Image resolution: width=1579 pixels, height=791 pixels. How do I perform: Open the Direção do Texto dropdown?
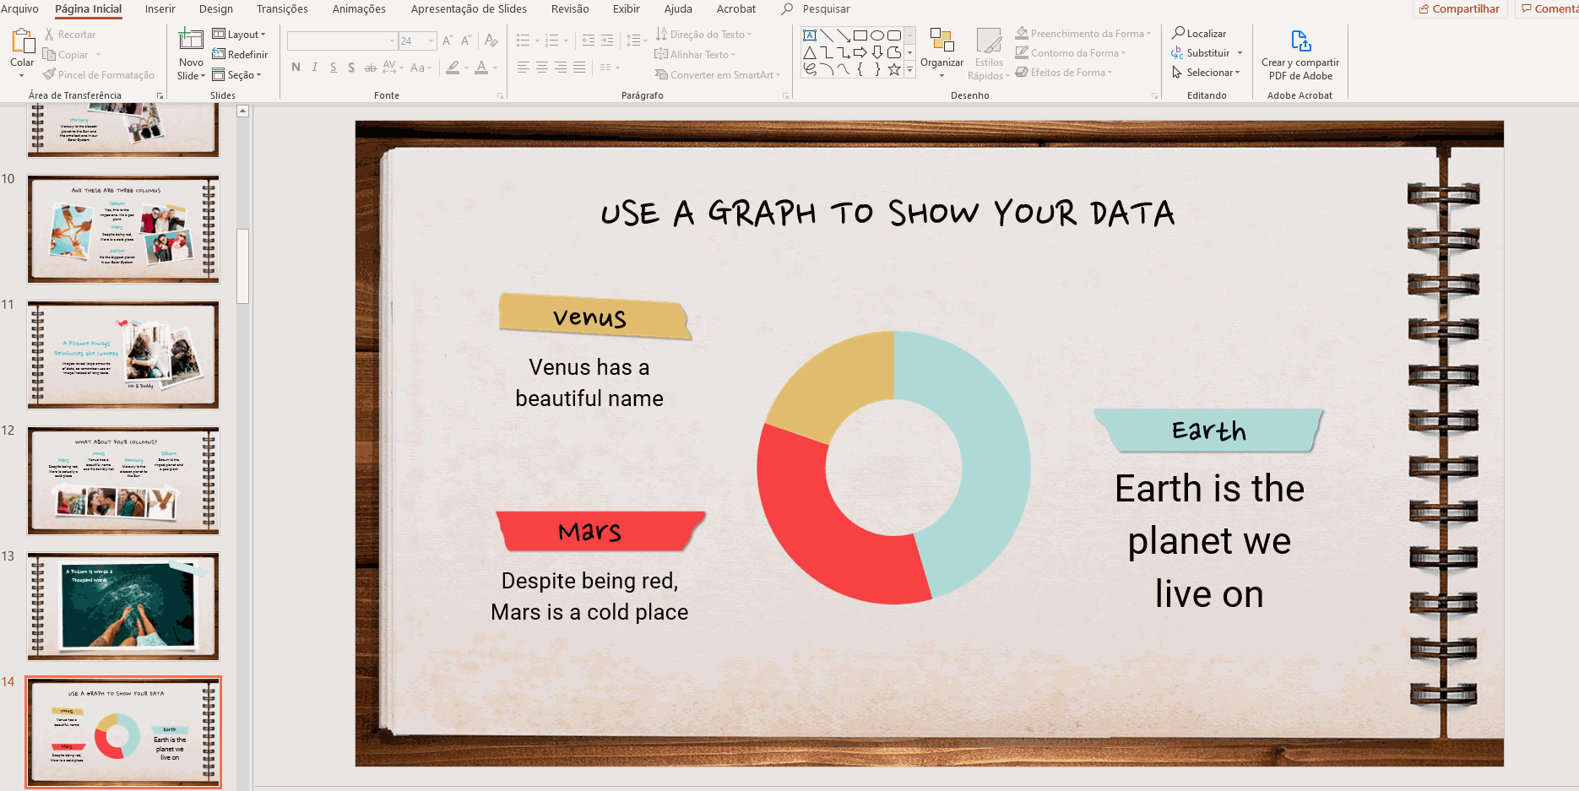703,35
